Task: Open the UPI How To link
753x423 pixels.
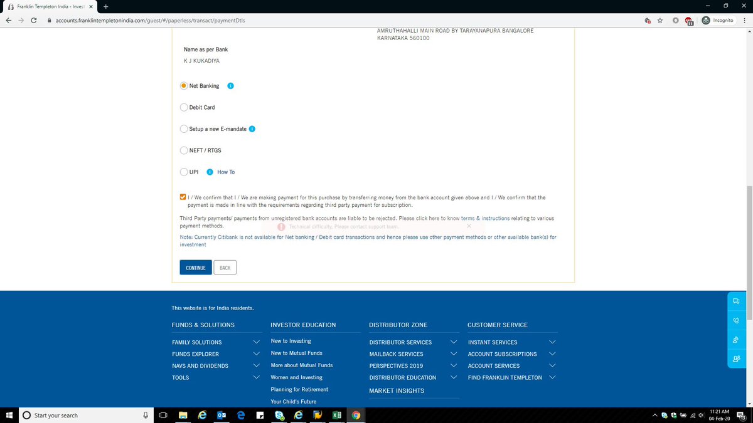Action: 226,172
